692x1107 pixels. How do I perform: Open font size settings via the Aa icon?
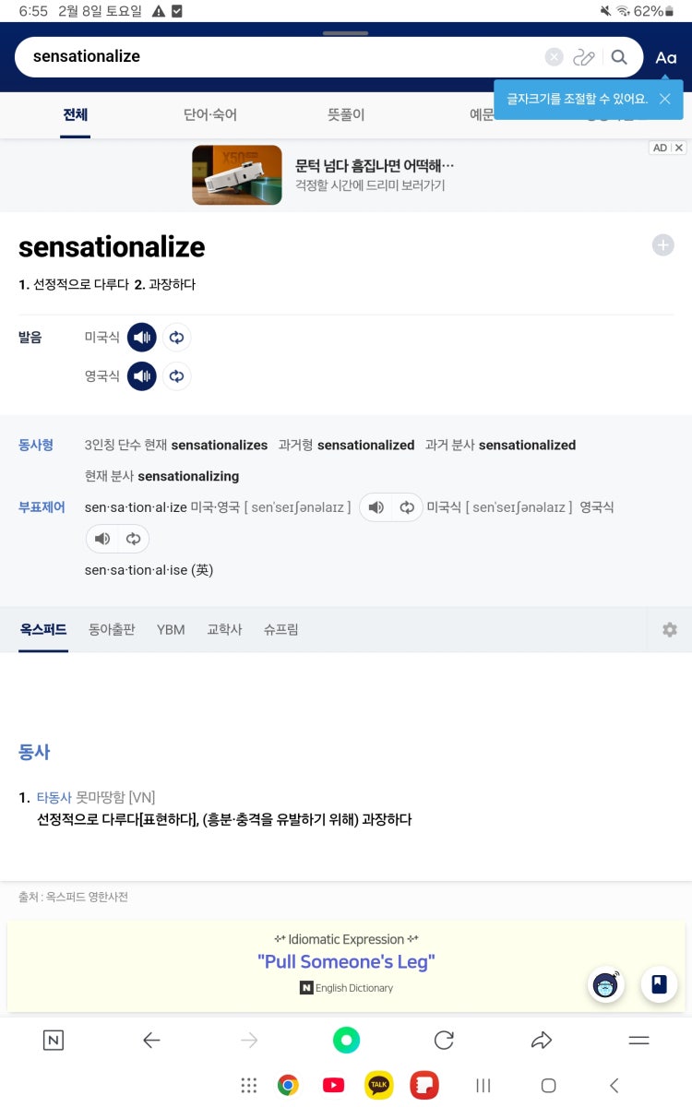[666, 56]
